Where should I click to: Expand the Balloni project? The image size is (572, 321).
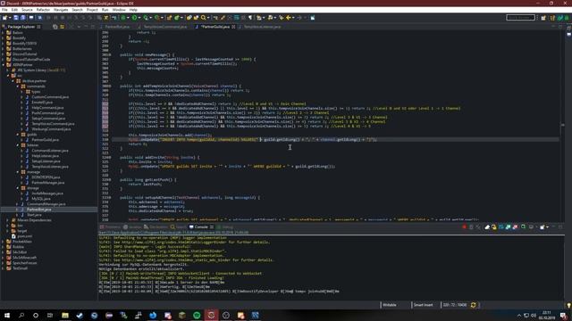tap(4, 32)
